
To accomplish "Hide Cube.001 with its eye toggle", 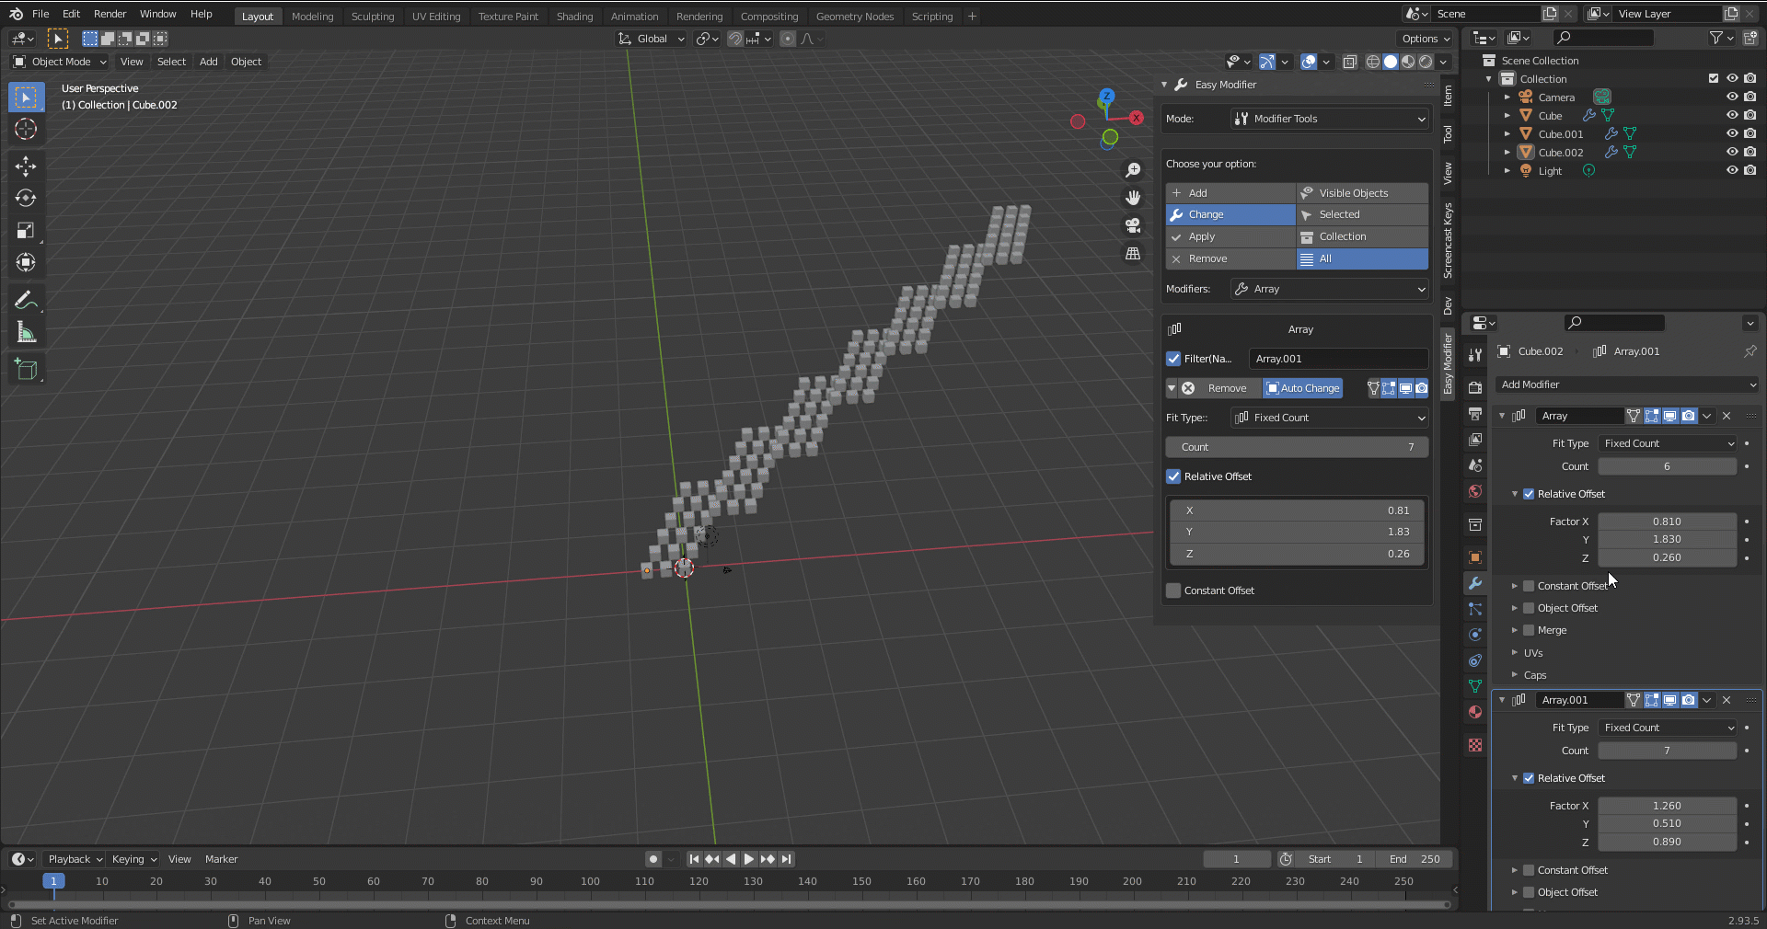I will [1733, 133].
